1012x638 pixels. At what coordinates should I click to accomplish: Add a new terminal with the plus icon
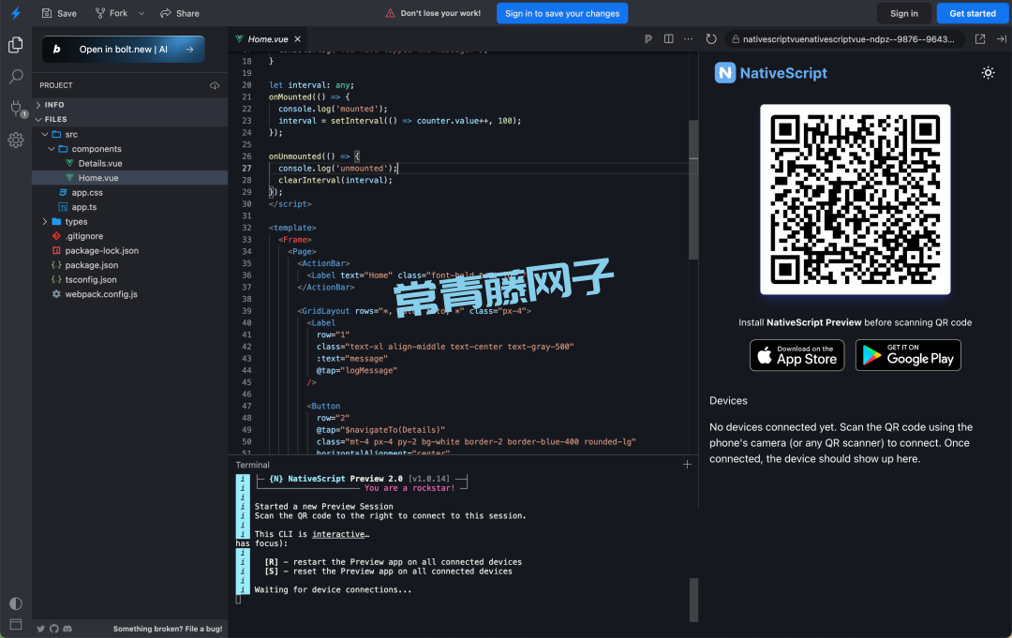click(687, 465)
